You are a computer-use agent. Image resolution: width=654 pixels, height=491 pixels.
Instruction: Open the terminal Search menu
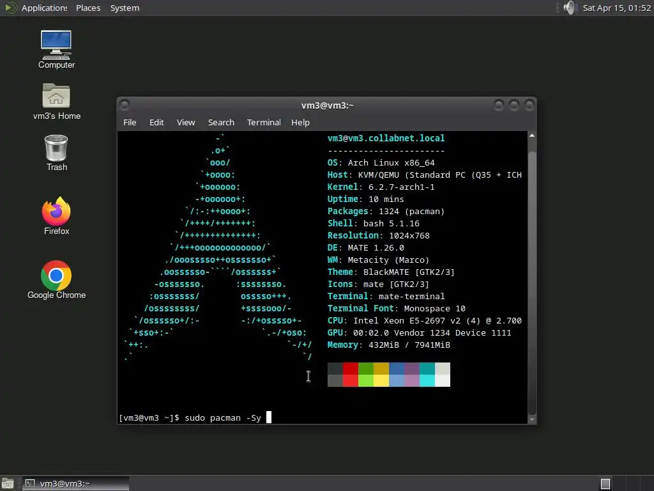(x=221, y=122)
